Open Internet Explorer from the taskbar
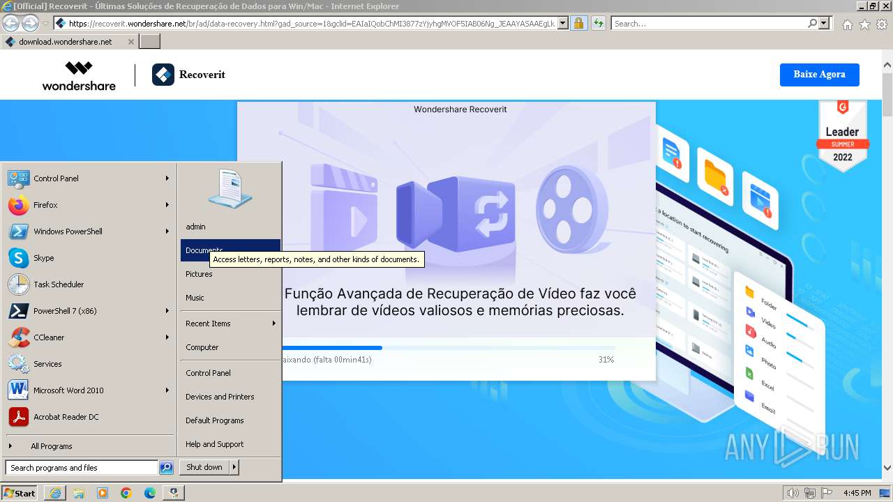The image size is (893, 502). (55, 493)
